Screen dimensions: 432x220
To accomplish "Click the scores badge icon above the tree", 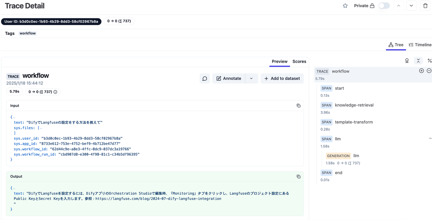I will coord(407,61).
